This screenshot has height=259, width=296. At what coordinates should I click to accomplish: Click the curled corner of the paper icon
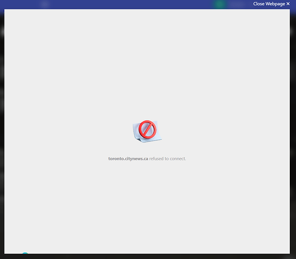click(139, 140)
